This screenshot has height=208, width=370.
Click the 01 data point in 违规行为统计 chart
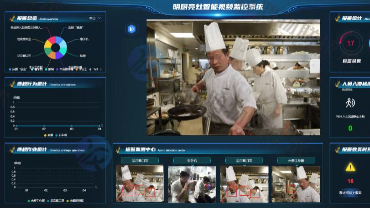[16, 126]
